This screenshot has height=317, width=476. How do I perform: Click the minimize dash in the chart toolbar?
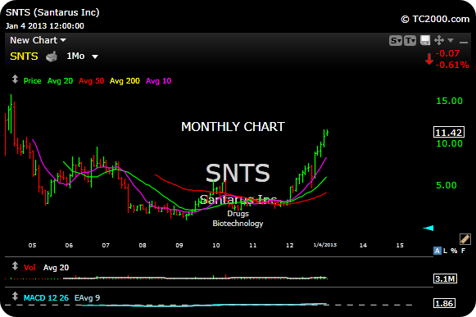(x=464, y=43)
